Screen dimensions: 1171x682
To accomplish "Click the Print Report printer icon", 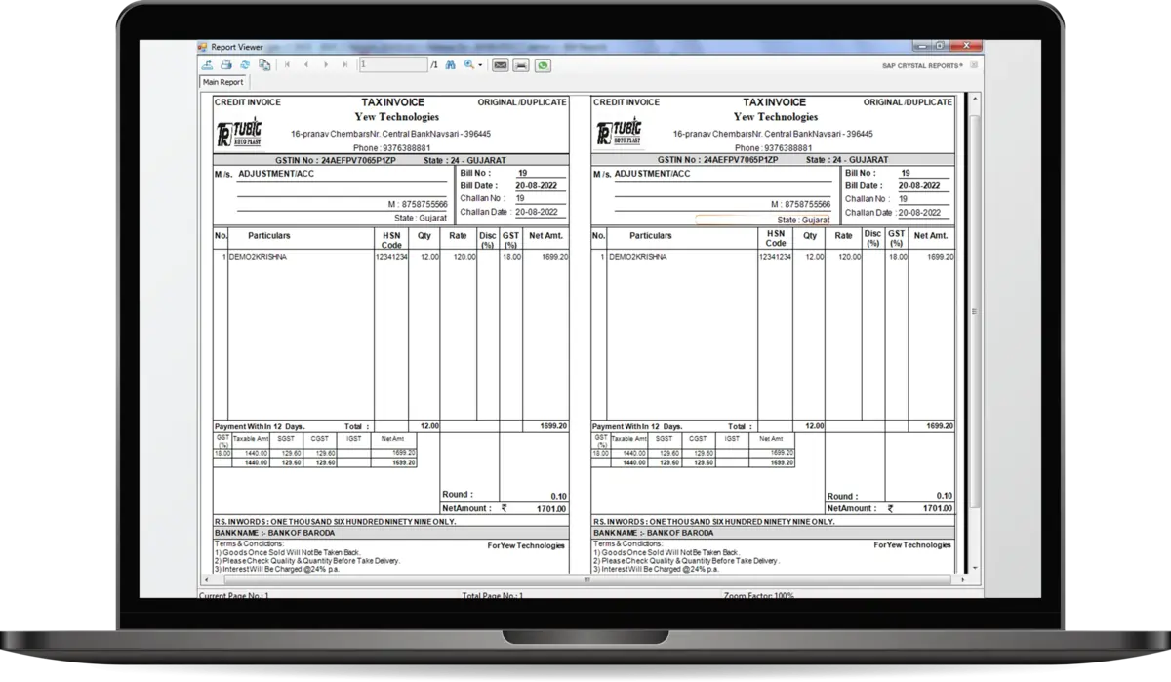I will (x=225, y=65).
